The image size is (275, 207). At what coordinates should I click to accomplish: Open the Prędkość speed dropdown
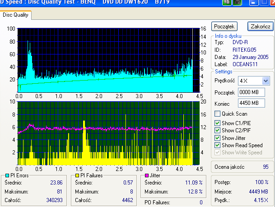pos(266,81)
